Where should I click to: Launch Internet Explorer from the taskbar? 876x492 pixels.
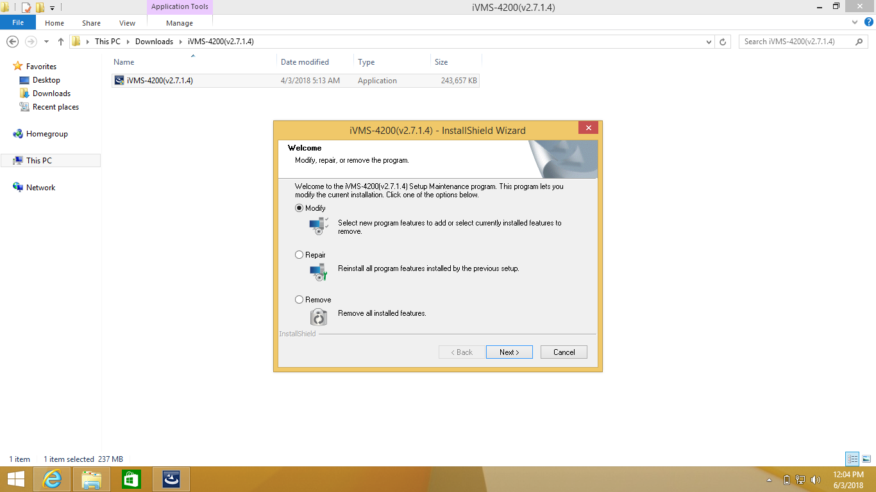click(x=52, y=479)
